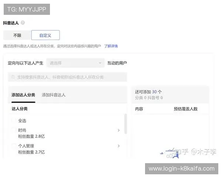Select the 自定义 option
The image size is (222, 178).
click(x=46, y=35)
